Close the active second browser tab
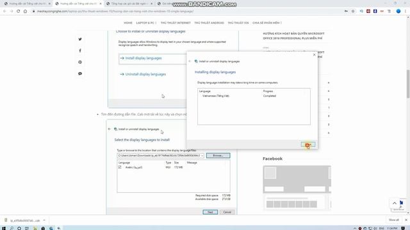Image resolution: width=410 pixels, height=230 pixels. [x=101, y=4]
